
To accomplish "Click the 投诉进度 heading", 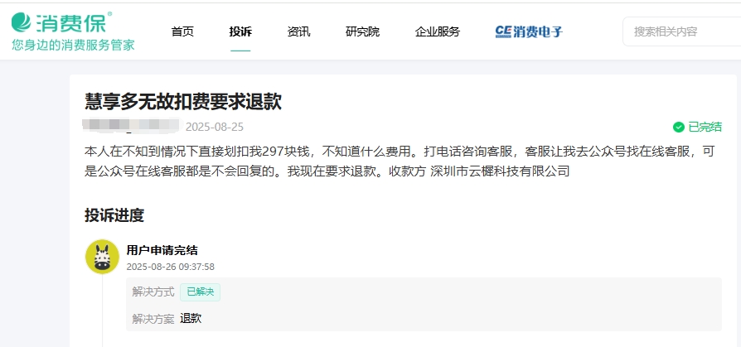I will click(114, 215).
